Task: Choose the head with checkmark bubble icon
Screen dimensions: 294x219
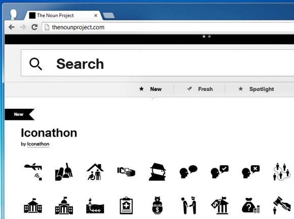Action: [x=219, y=172]
